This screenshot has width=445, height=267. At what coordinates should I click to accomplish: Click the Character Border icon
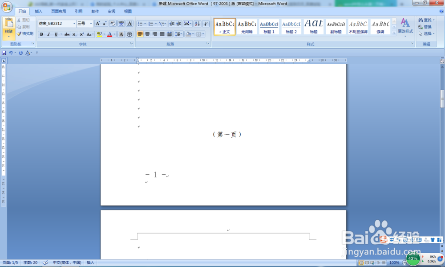[x=129, y=24]
